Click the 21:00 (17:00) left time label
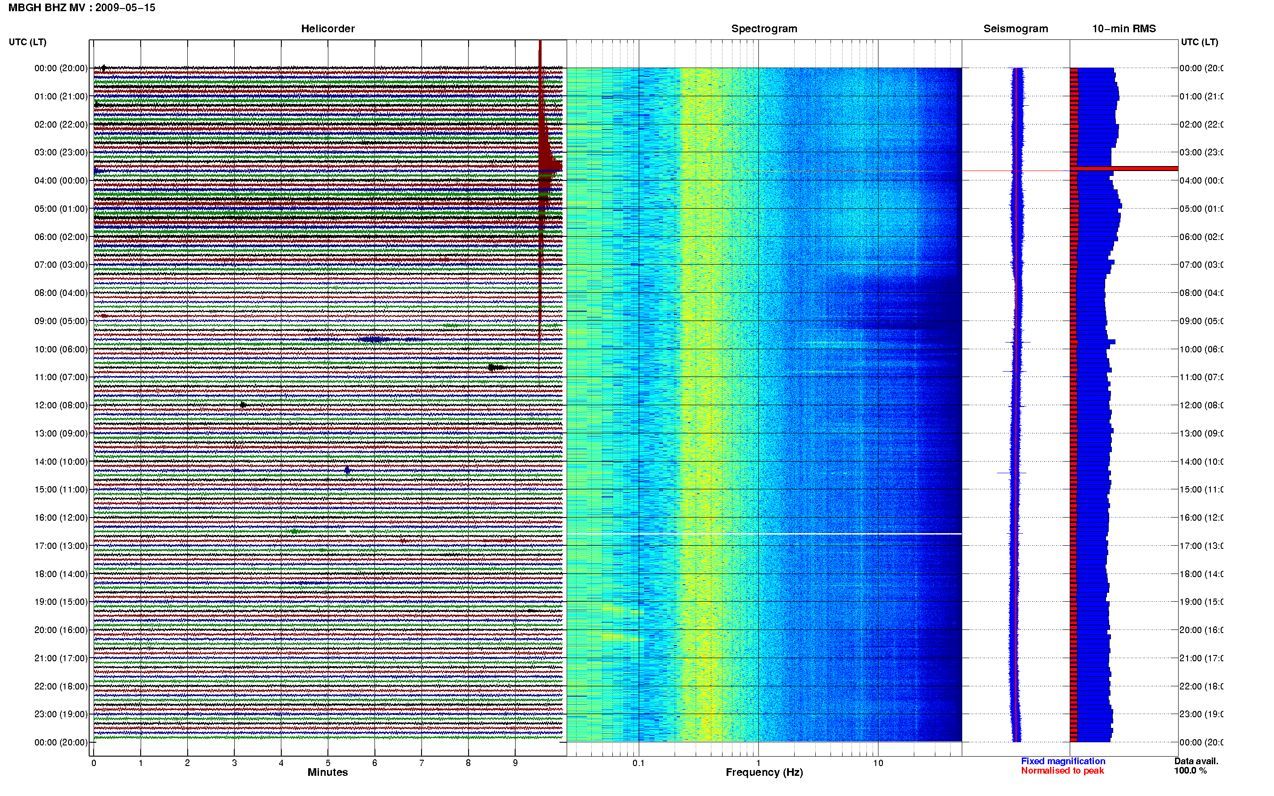This screenshot has height=796, width=1274. tap(61, 658)
